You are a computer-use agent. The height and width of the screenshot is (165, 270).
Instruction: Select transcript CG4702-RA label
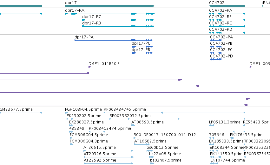pos(221,10)
